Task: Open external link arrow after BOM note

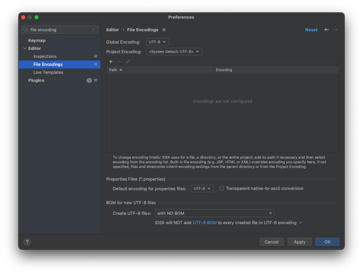Action: click(x=301, y=223)
